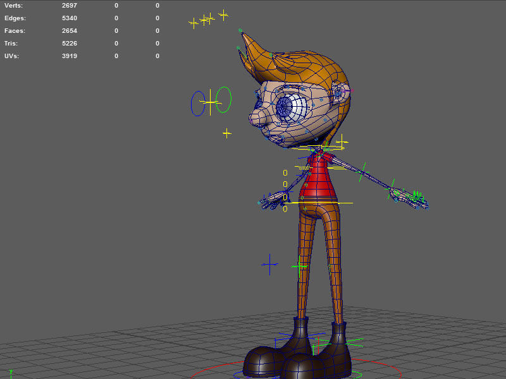
Task: Click the vertex count '2697'
Action: [x=70, y=6]
